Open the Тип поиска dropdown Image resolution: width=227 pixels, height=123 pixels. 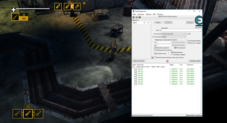click(173, 34)
